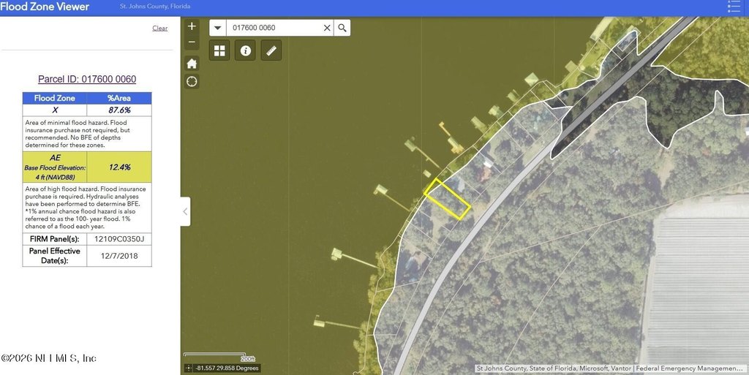
Task: Expand the search source dropdown arrow
Action: pos(218,28)
